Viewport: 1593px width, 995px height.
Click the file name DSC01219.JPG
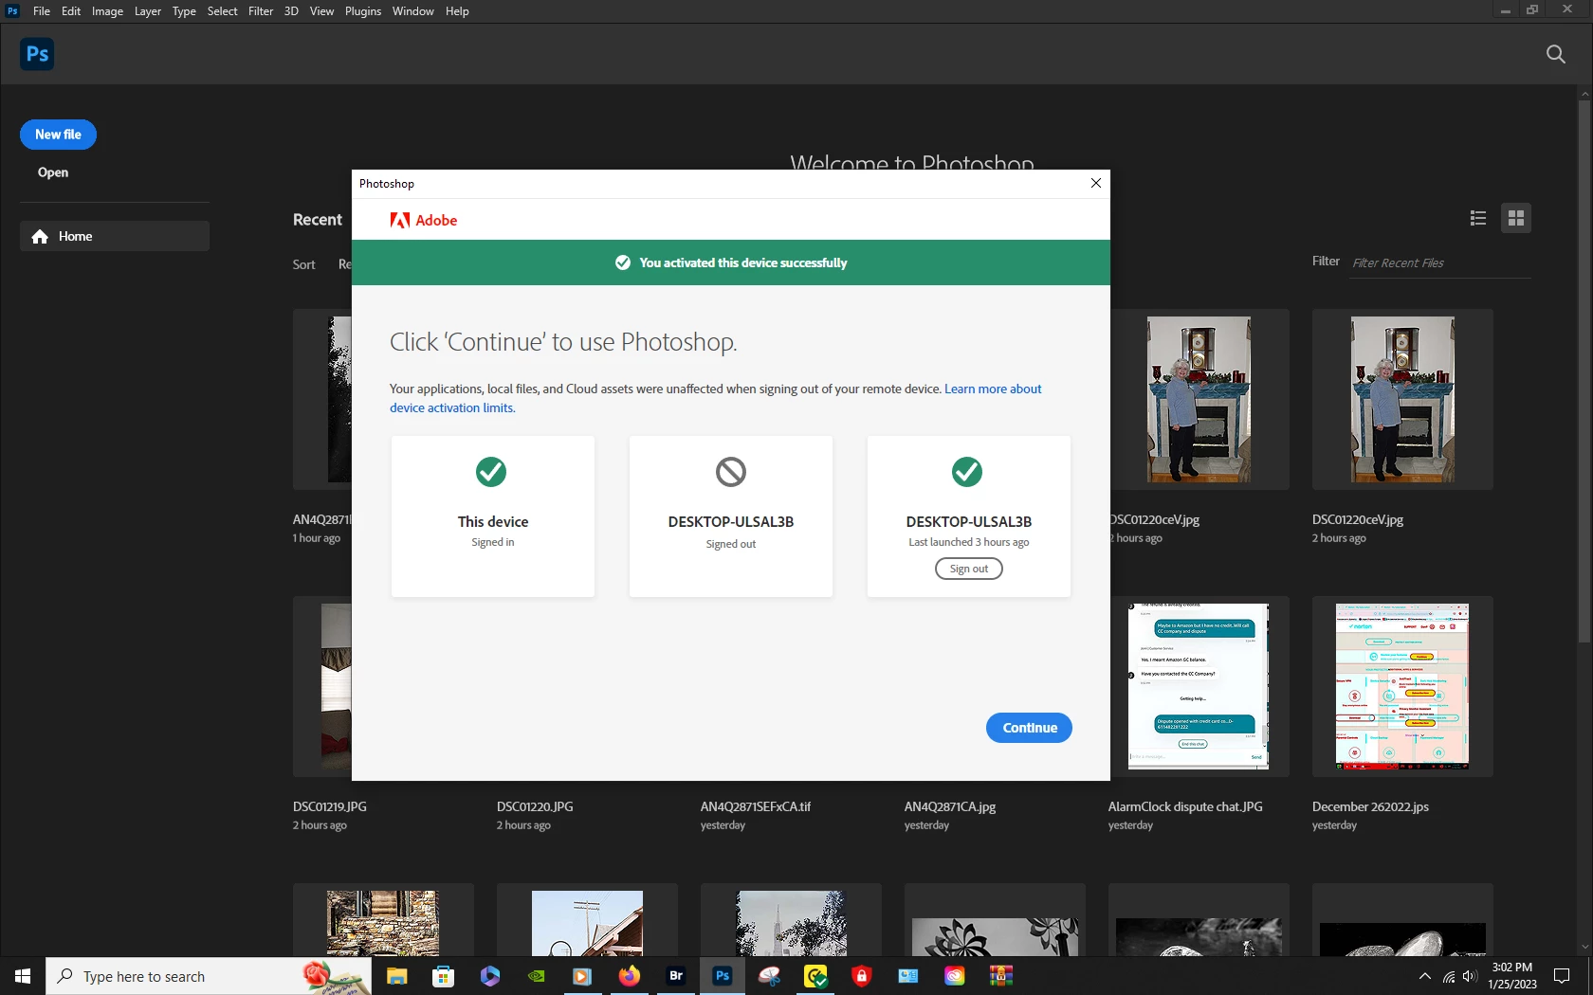pos(330,807)
